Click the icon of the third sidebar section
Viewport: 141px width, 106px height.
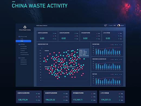19,58
